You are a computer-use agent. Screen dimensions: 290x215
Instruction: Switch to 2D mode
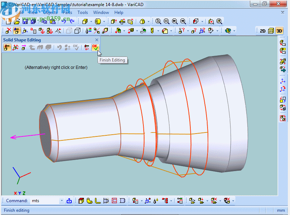click(263, 31)
